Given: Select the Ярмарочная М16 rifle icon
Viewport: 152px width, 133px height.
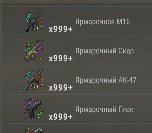Looking at the screenshot, I should (x=33, y=21).
